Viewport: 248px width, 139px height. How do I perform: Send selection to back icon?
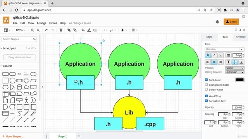click(75, 30)
